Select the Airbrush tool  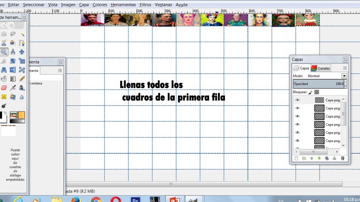[x=13, y=88]
